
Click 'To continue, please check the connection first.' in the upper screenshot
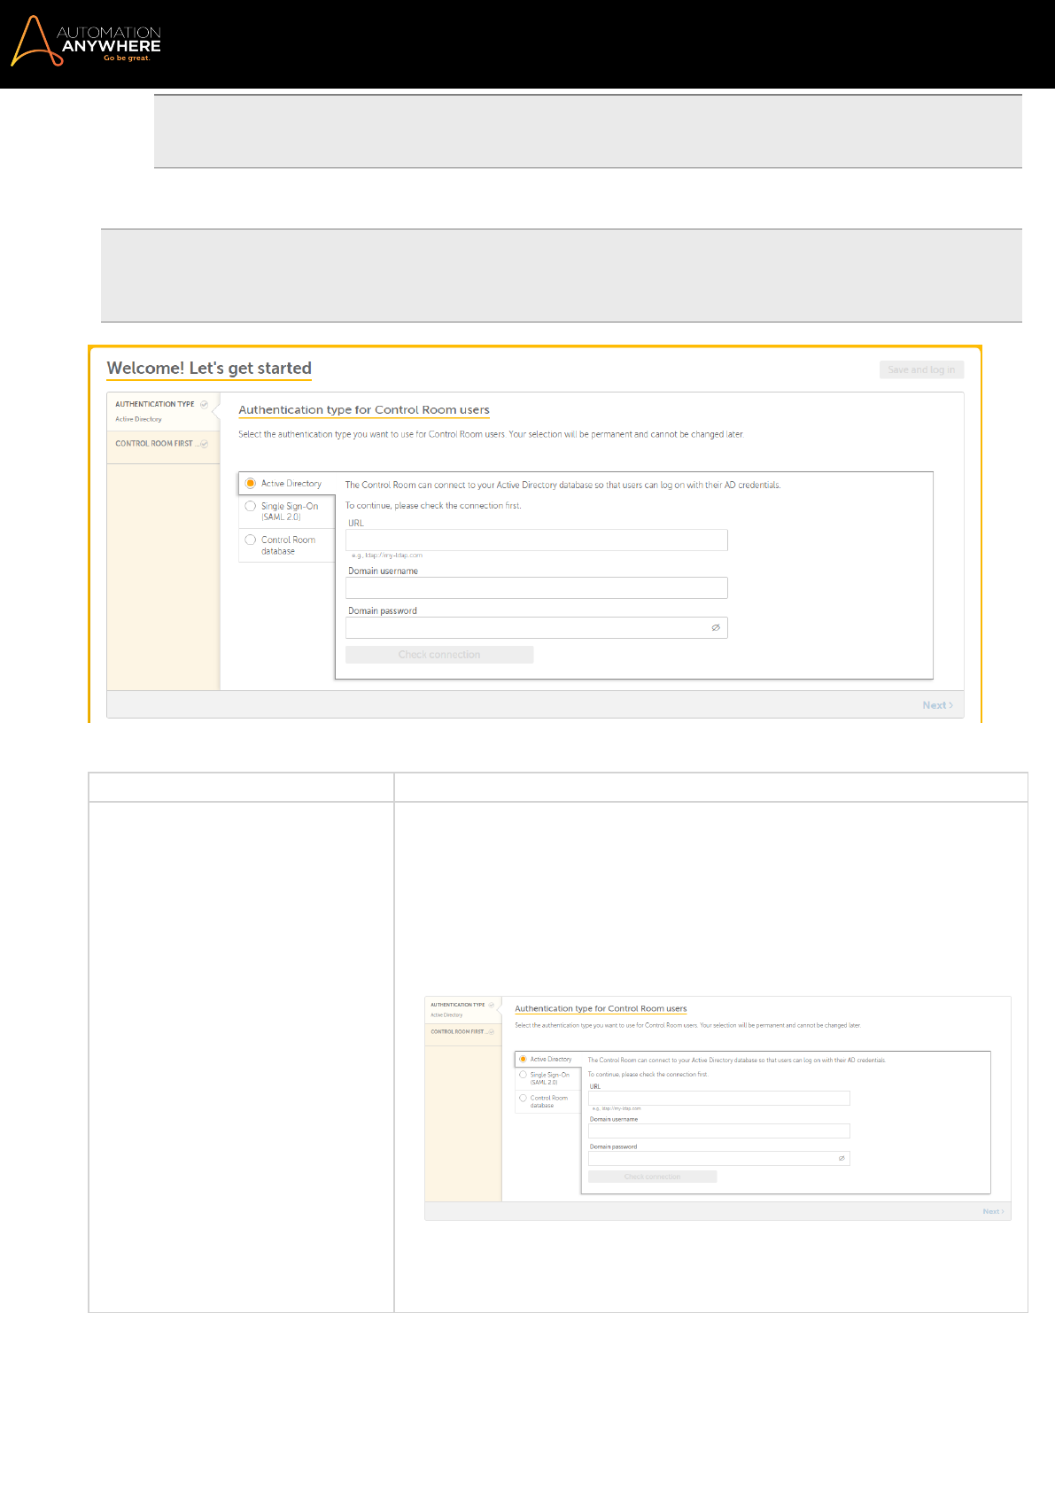tap(433, 506)
